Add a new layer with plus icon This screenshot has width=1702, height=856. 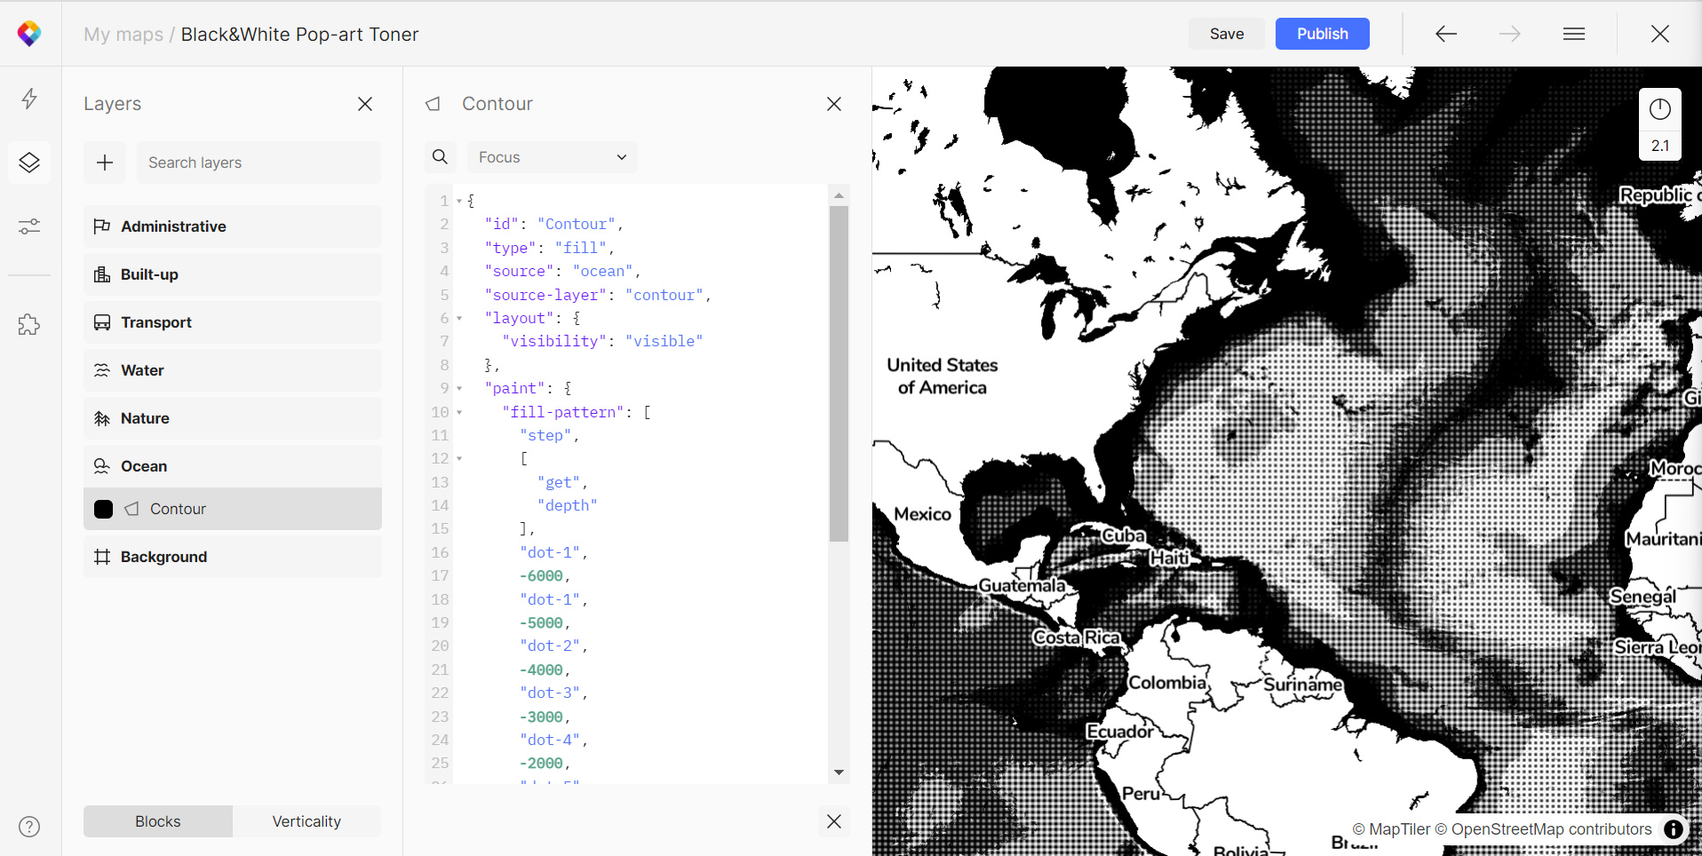pyautogui.click(x=105, y=162)
